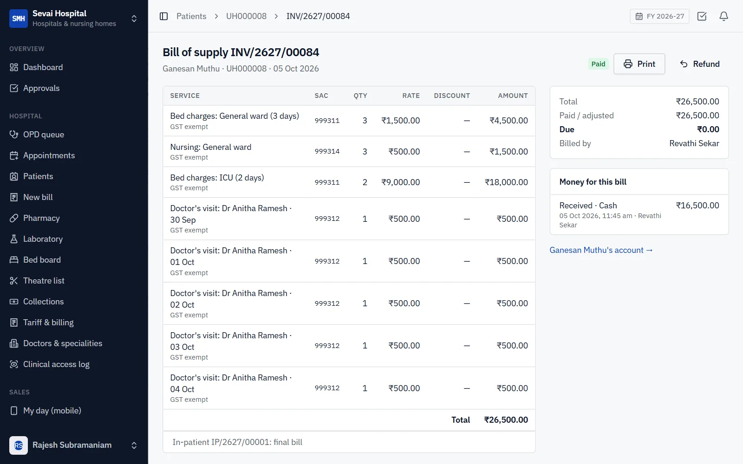The width and height of the screenshot is (743, 464).
Task: Toggle the sidebar panel icon
Action: pos(163,16)
